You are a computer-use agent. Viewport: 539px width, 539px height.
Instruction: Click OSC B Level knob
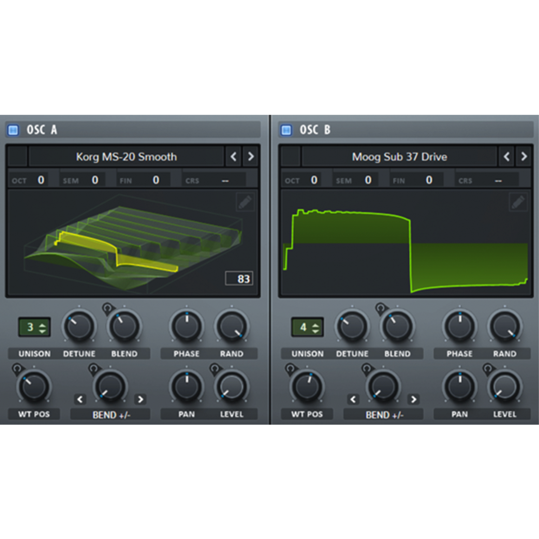point(505,386)
